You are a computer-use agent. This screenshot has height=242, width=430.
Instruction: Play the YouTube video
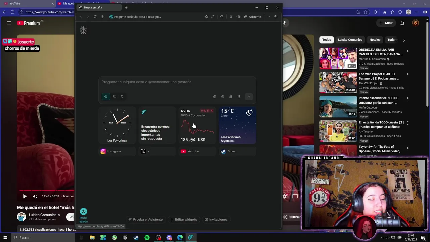tap(25, 196)
